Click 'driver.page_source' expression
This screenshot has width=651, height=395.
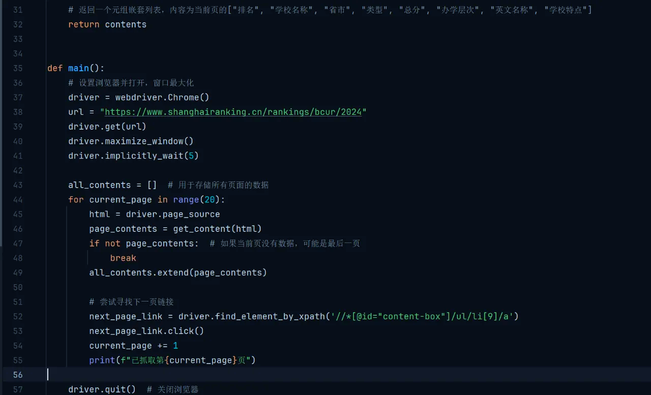tap(173, 214)
